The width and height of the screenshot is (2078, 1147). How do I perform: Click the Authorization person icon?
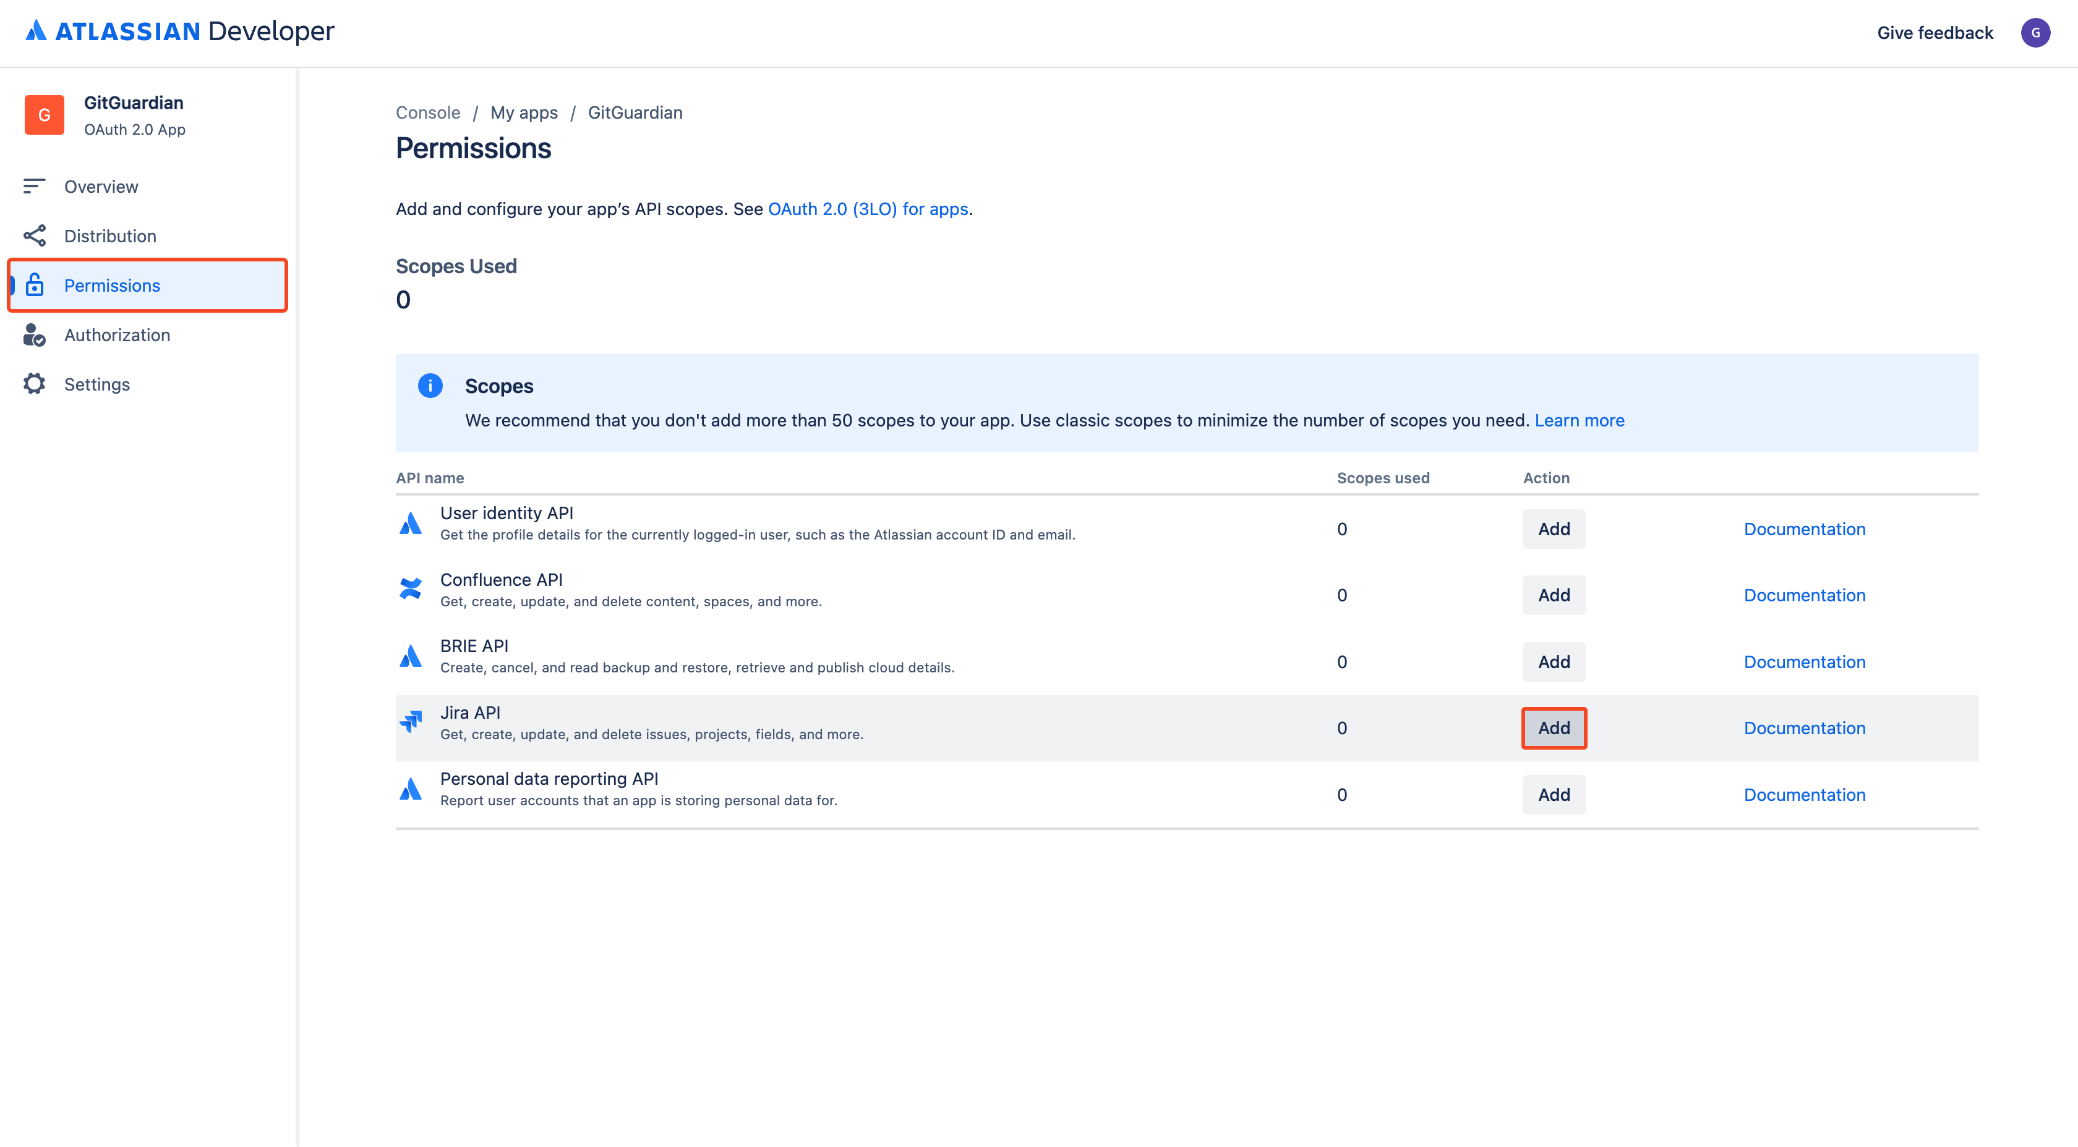tap(34, 334)
